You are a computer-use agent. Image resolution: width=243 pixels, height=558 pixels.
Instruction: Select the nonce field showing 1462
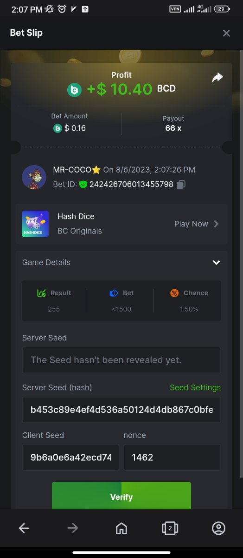click(172, 457)
